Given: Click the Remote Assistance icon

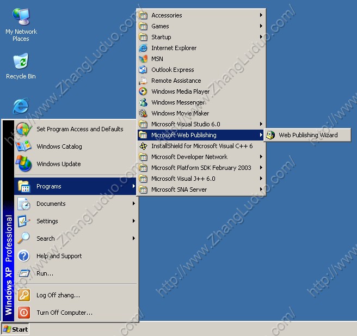Looking at the screenshot, I should click(x=143, y=81).
